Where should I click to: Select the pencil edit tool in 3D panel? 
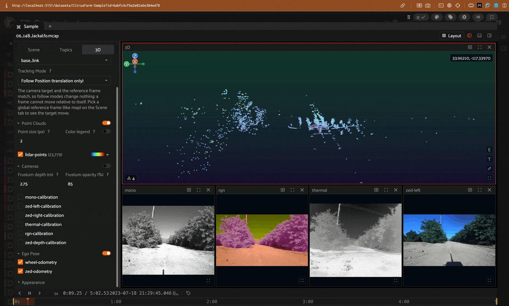(489, 169)
